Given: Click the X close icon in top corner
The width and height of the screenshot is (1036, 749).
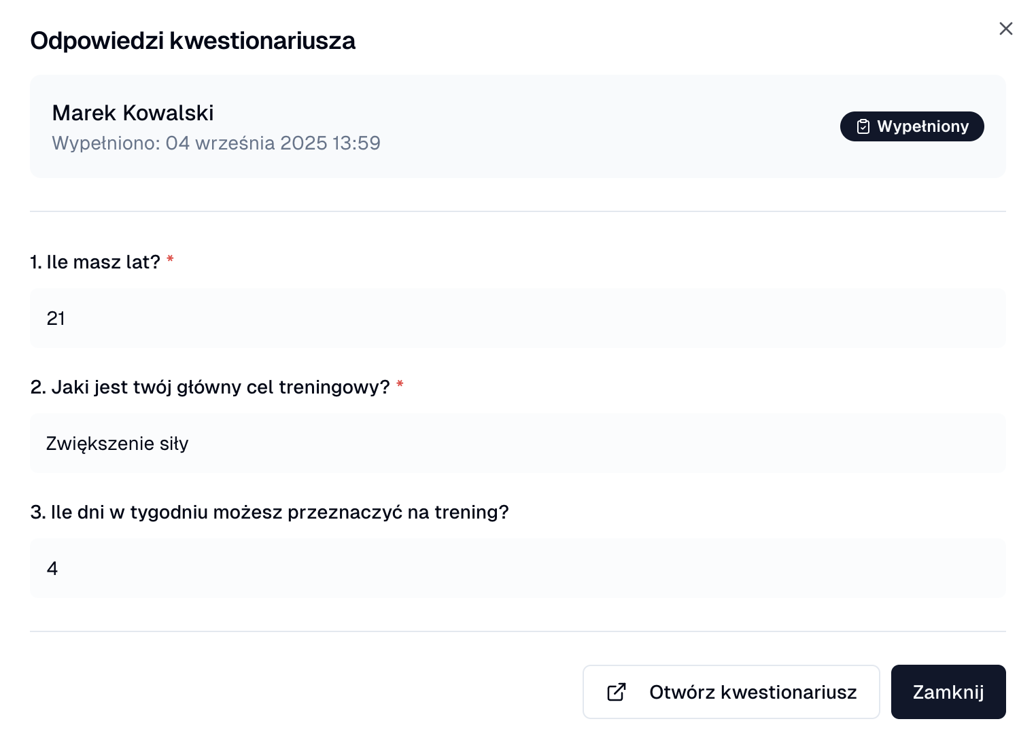Looking at the screenshot, I should pyautogui.click(x=1006, y=29).
